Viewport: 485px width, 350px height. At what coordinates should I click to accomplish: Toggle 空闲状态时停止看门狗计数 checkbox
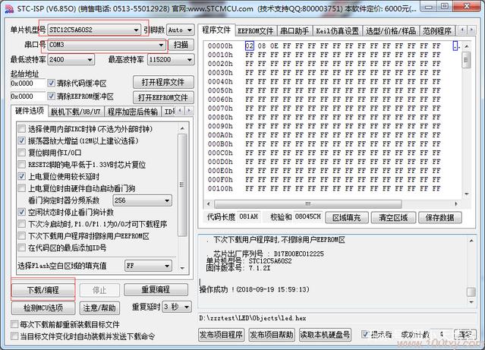click(22, 212)
